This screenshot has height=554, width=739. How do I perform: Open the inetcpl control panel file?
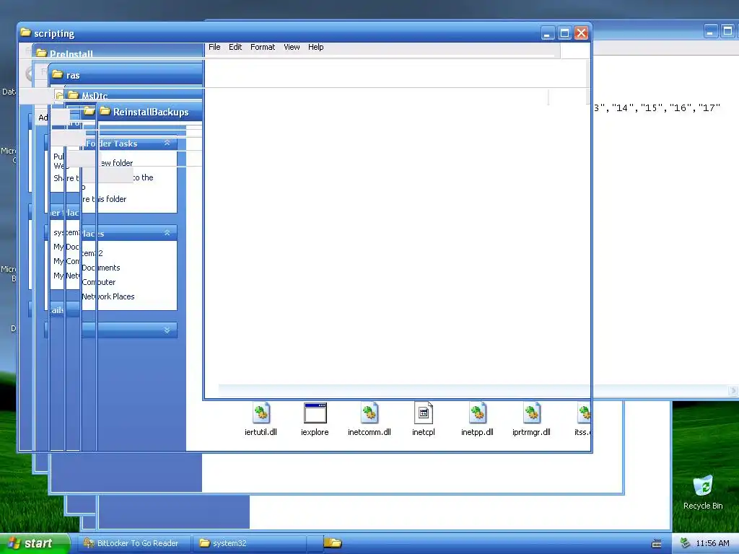[423, 413]
